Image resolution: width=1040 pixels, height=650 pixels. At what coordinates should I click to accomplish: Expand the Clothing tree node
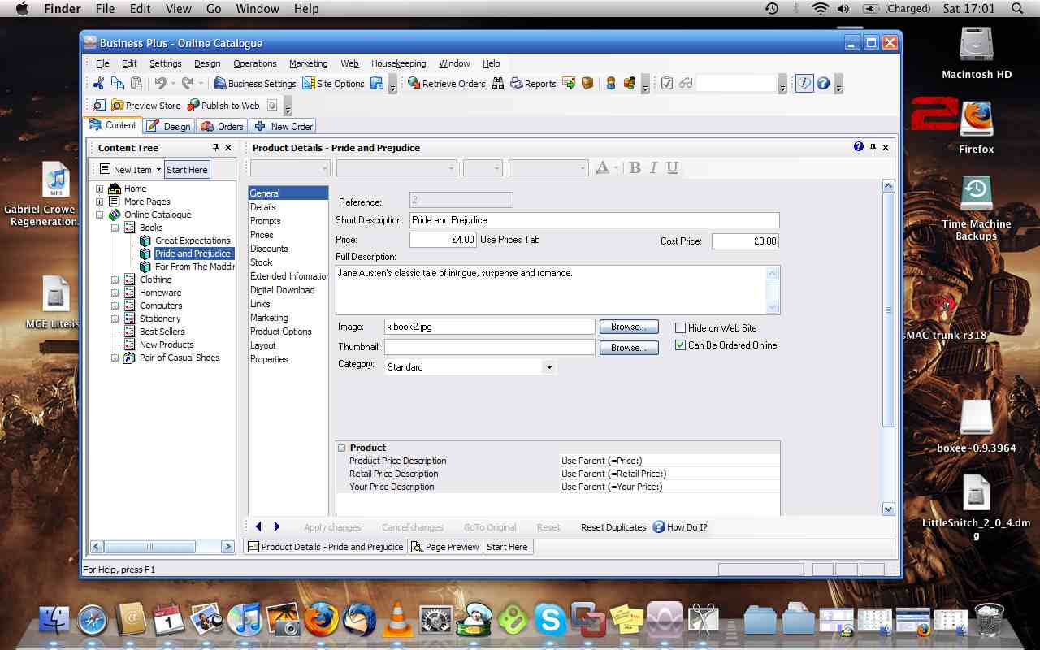click(x=115, y=279)
